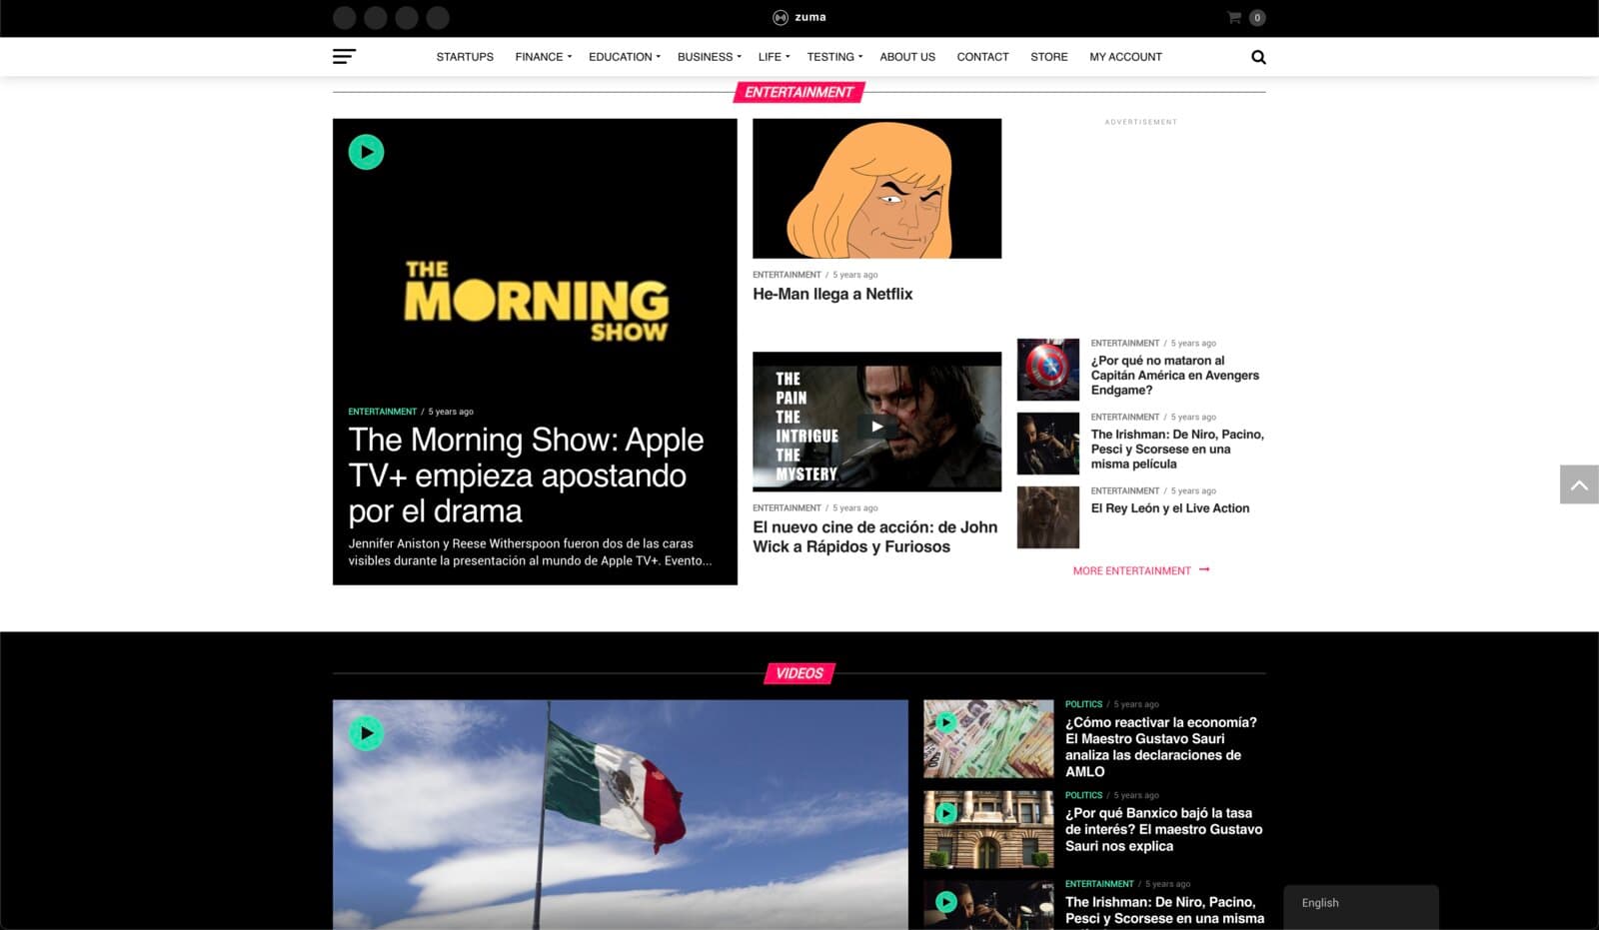Viewport: 1599px width, 930px height.
Task: Go to Startups menu item
Action: click(465, 57)
